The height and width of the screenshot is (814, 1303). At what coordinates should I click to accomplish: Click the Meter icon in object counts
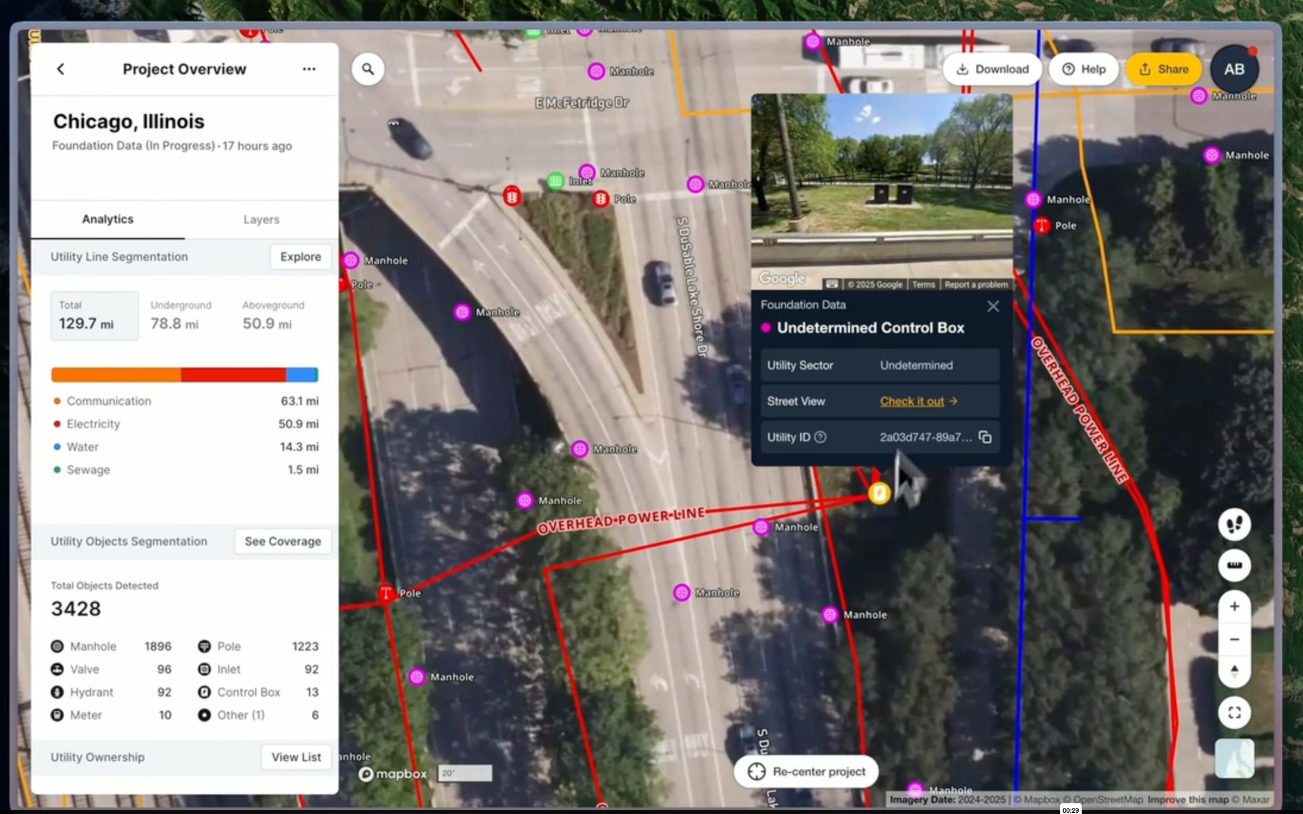(x=57, y=715)
